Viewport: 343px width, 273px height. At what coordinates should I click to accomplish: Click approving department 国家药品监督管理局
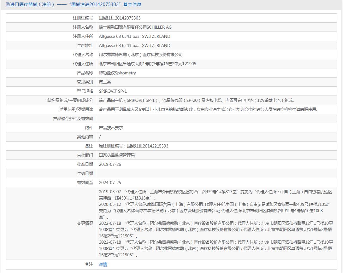point(117,155)
